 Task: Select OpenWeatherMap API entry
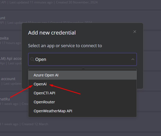point(82,111)
